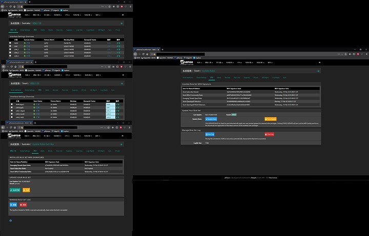Bookmark the page with the star in the Snort Update Rules window
369x236 pixels.
[346, 54]
